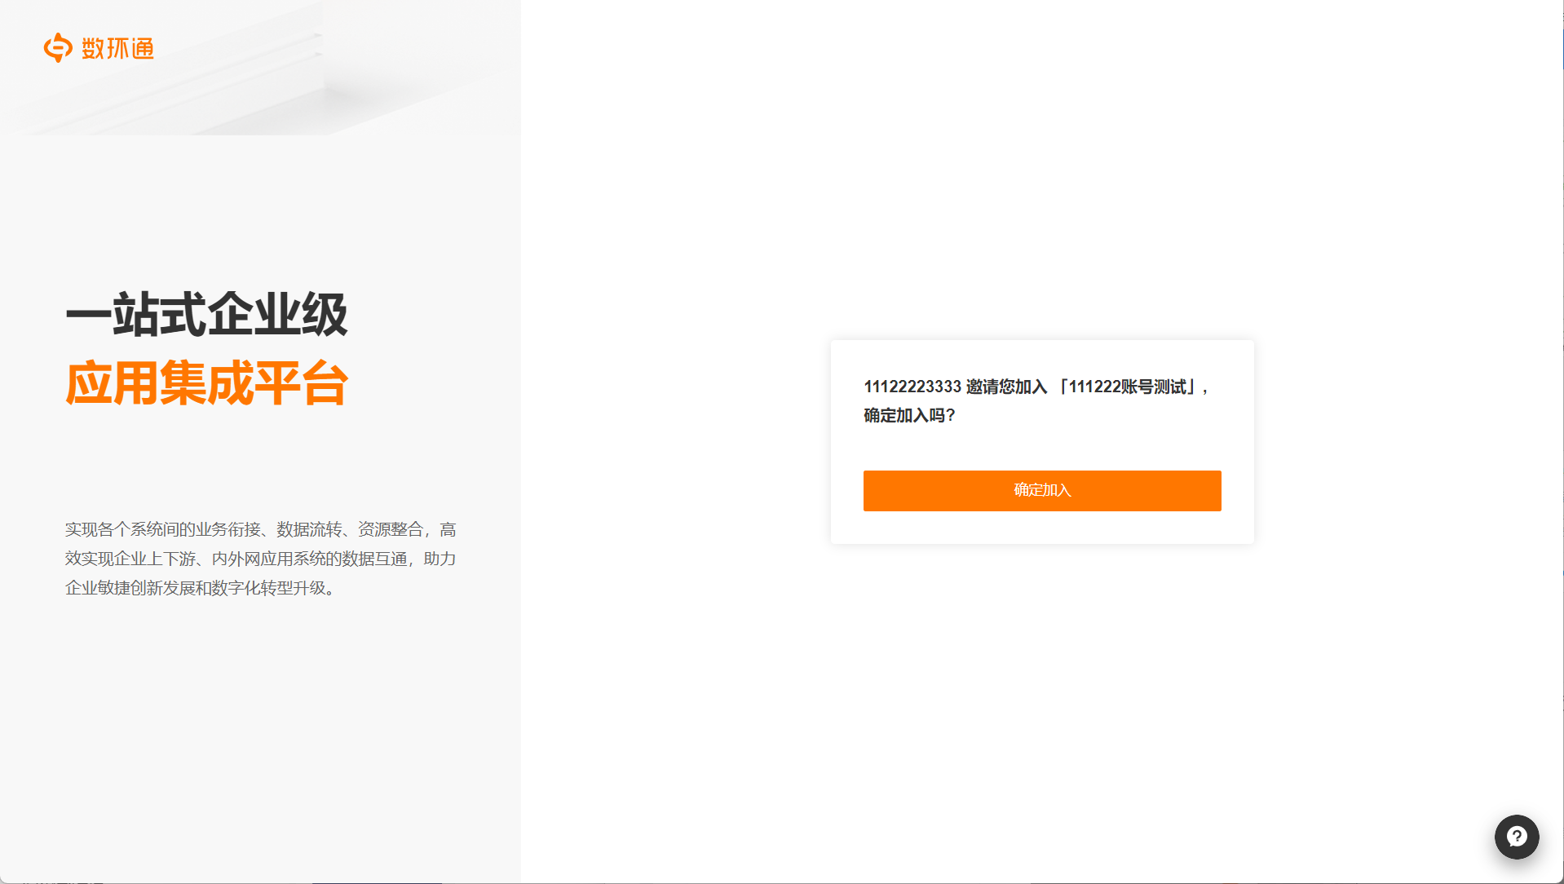Select the inviter number 11122223333
This screenshot has height=884, width=1564.
click(x=912, y=387)
